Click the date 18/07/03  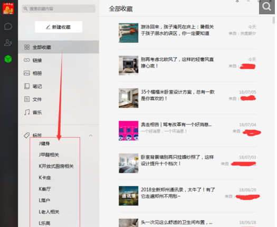247,157
